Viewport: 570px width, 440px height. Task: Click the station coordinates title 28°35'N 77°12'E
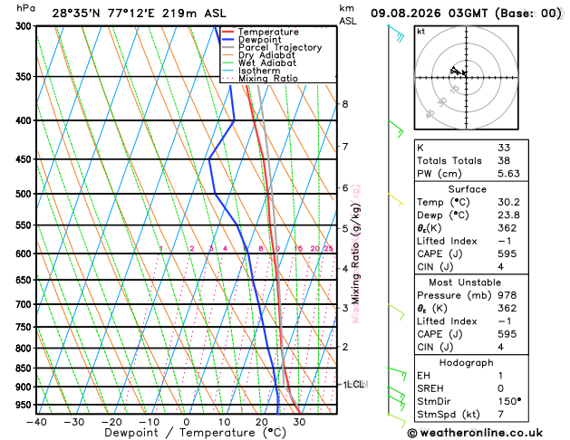[103, 14]
